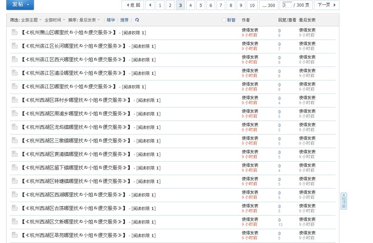Click folder icon beside 杭州萧山区 thread
The height and width of the screenshot is (243, 373).
pos(14,32)
